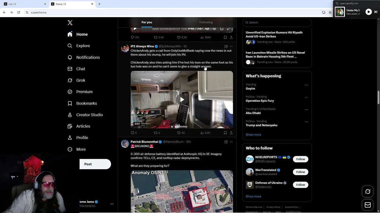Open Iran Launches Missile Strikes news item
The height and width of the screenshot is (213, 380).
[x=275, y=54]
